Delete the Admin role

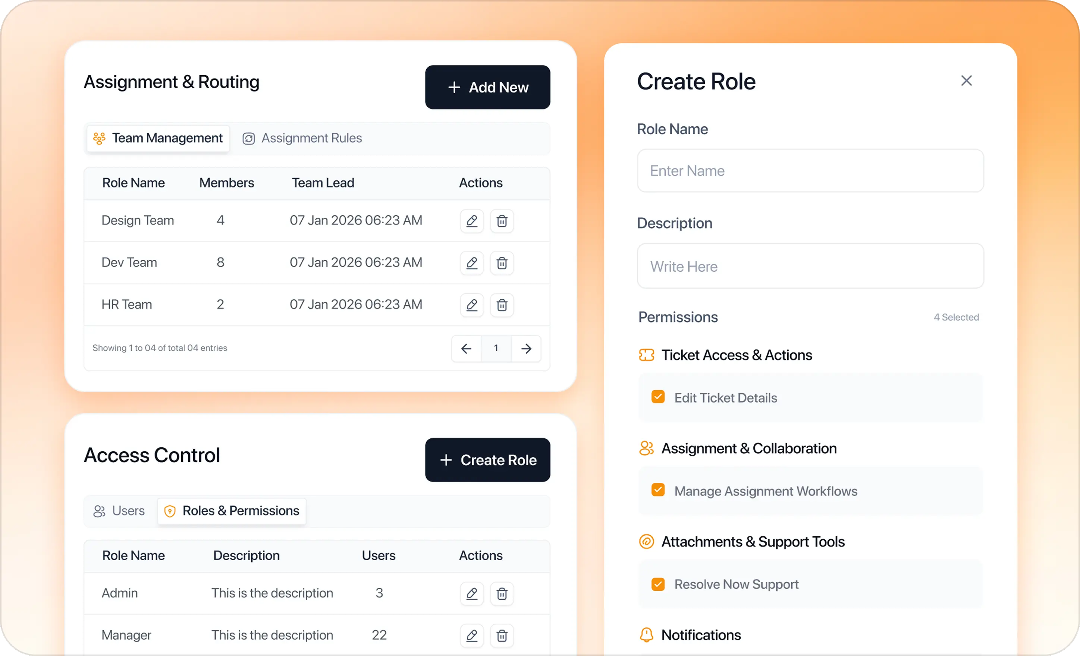click(x=502, y=594)
